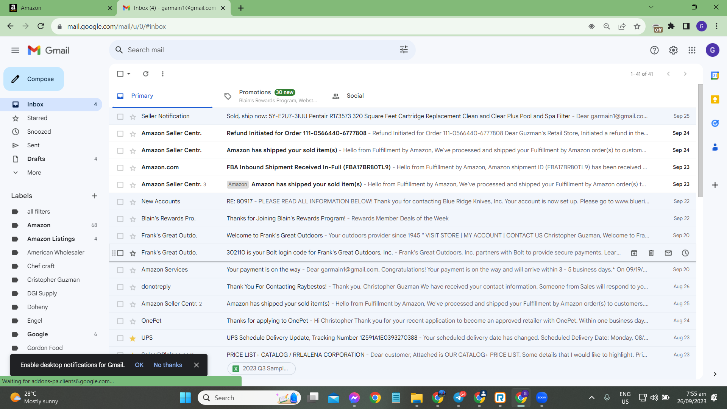Viewport: 727px width, 409px height.
Task: Open the 2023 Q3 Sample attachment chip
Action: pos(261,368)
